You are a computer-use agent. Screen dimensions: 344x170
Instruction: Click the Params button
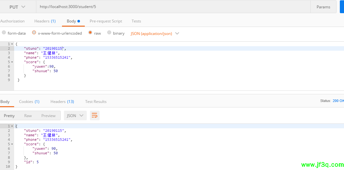pos(323,7)
